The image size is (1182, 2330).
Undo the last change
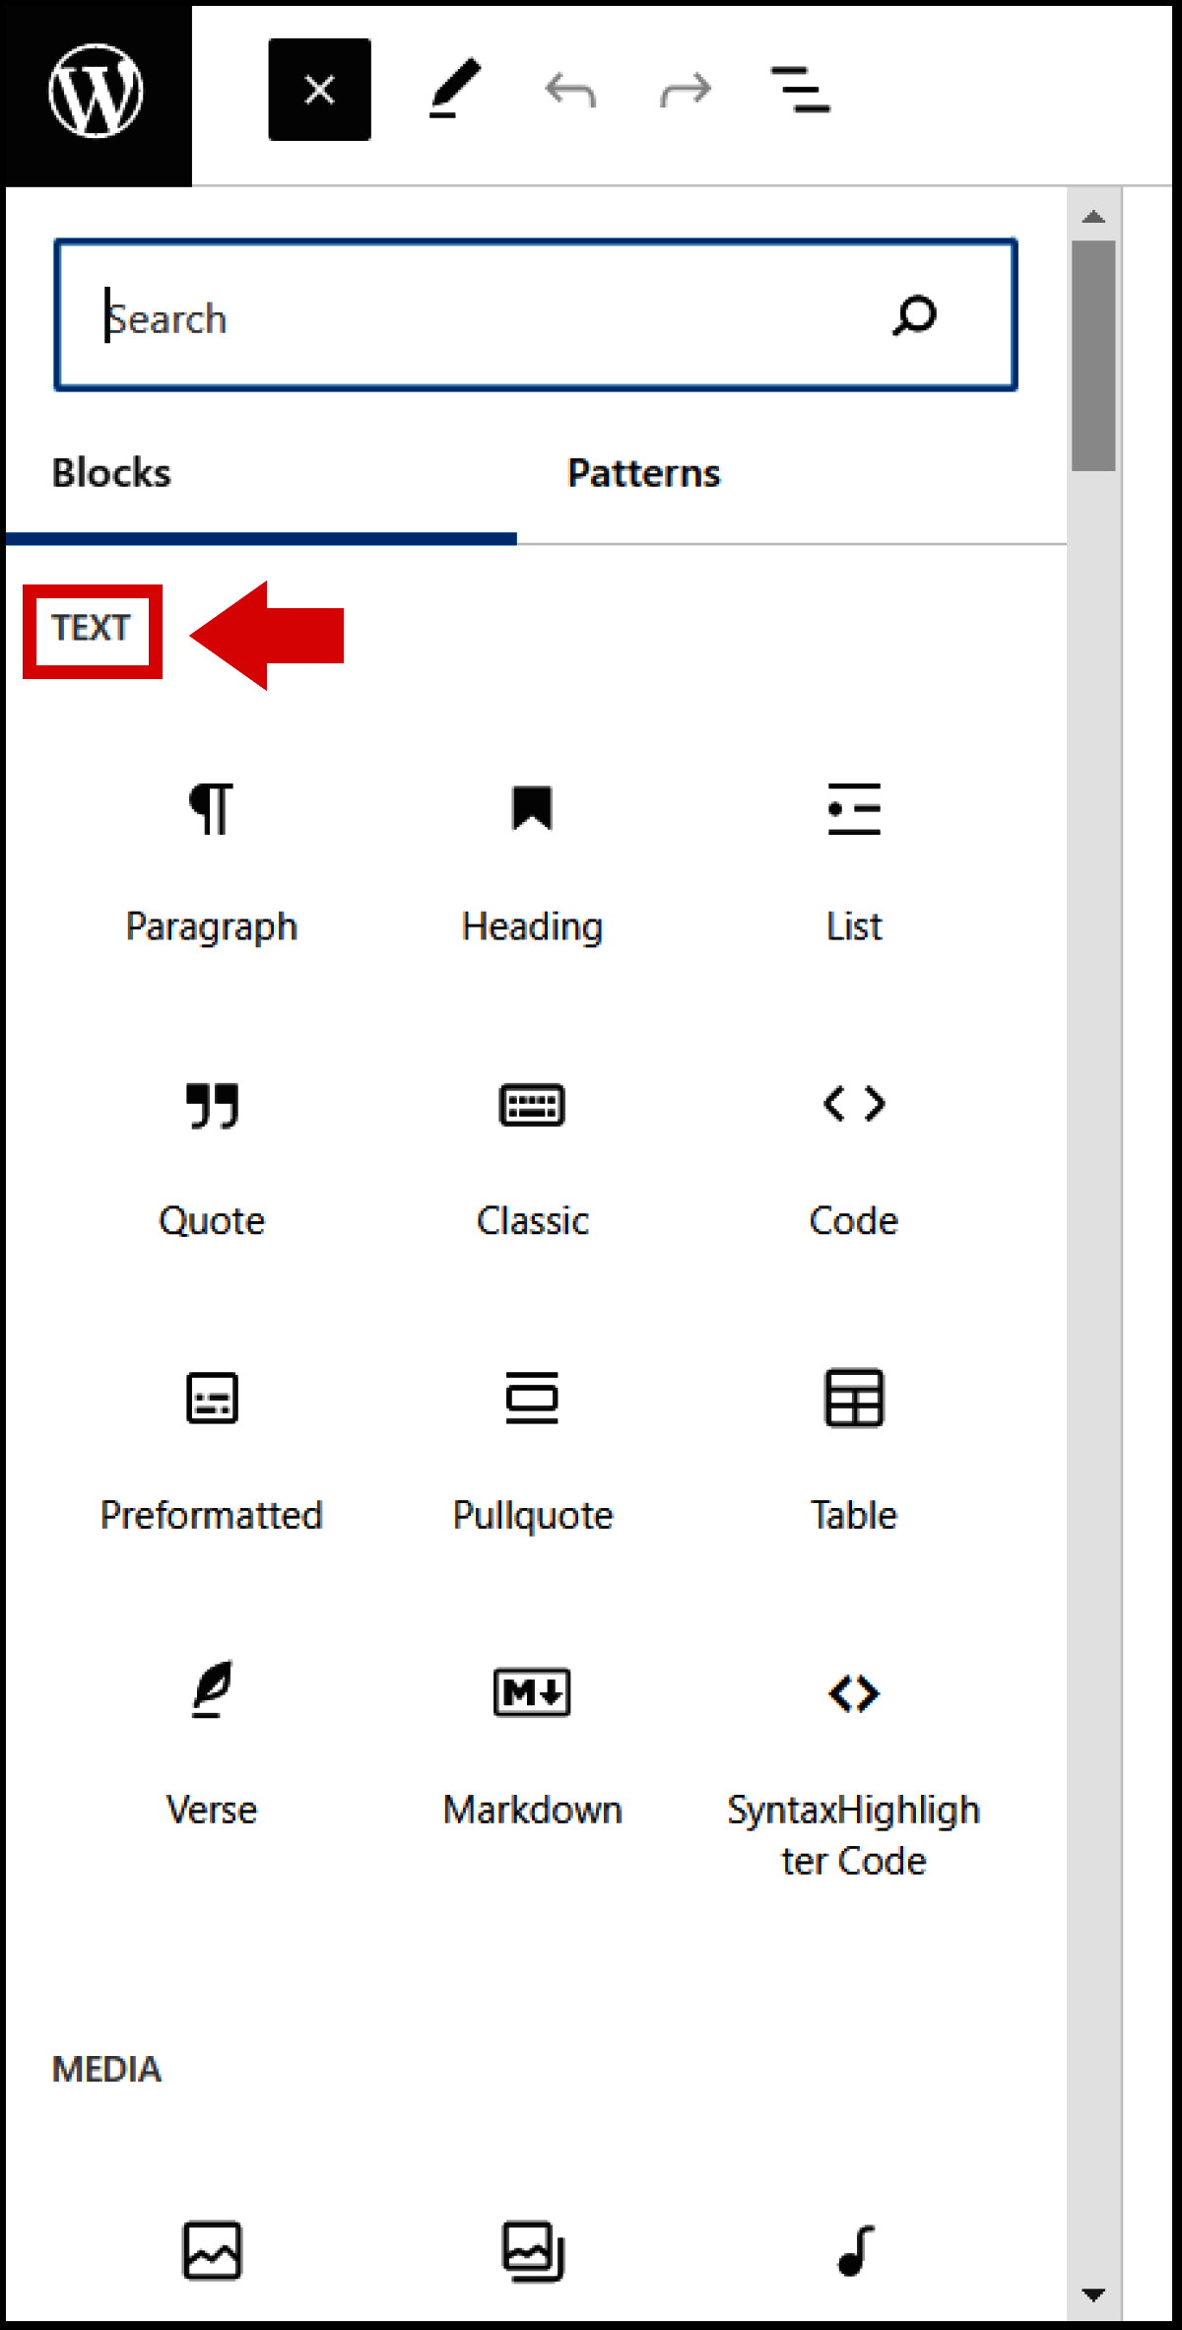pyautogui.click(x=571, y=90)
